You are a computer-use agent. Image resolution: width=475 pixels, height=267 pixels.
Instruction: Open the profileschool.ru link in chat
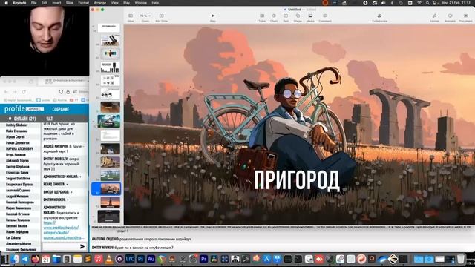point(64,230)
